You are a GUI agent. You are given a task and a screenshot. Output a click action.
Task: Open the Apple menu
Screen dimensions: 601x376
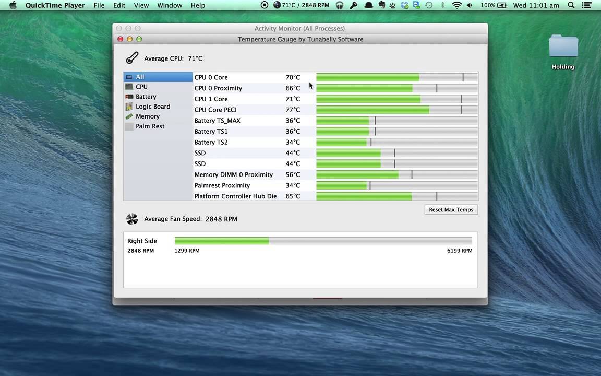13,5
